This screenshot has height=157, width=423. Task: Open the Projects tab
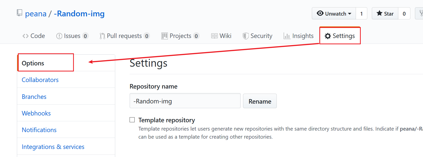(x=180, y=36)
